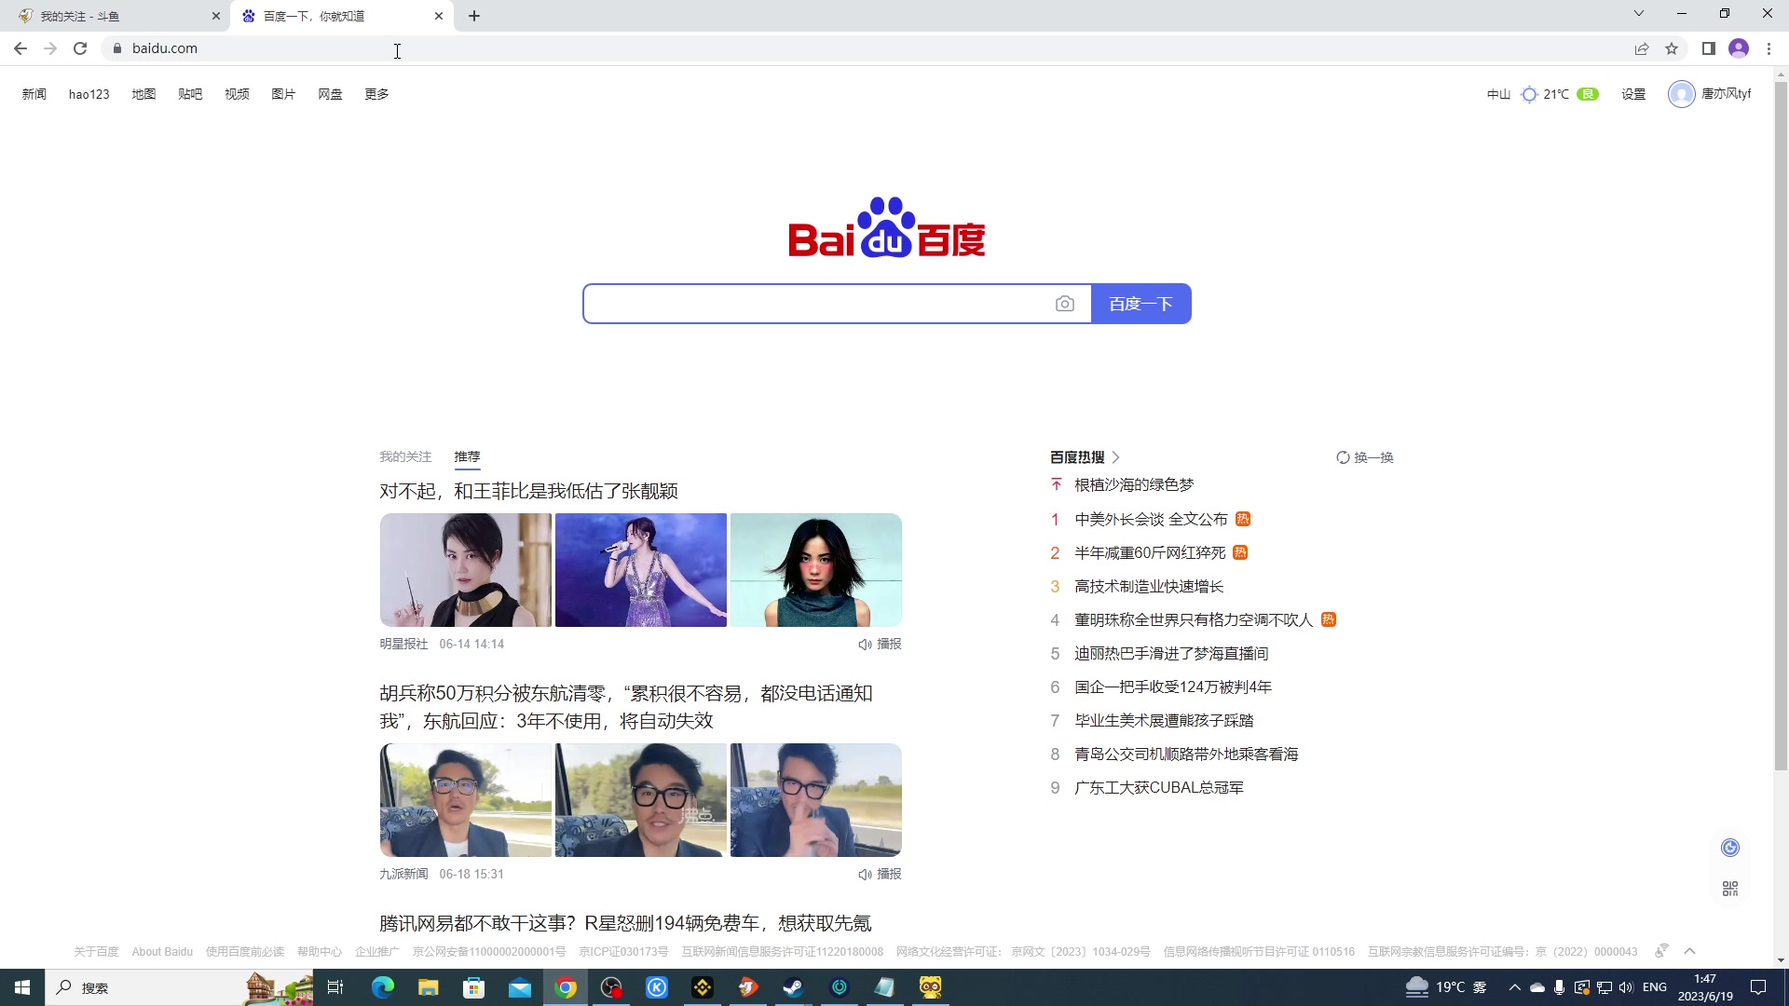The image size is (1789, 1006).
Task: Click the weather sun icon
Action: tap(1529, 94)
